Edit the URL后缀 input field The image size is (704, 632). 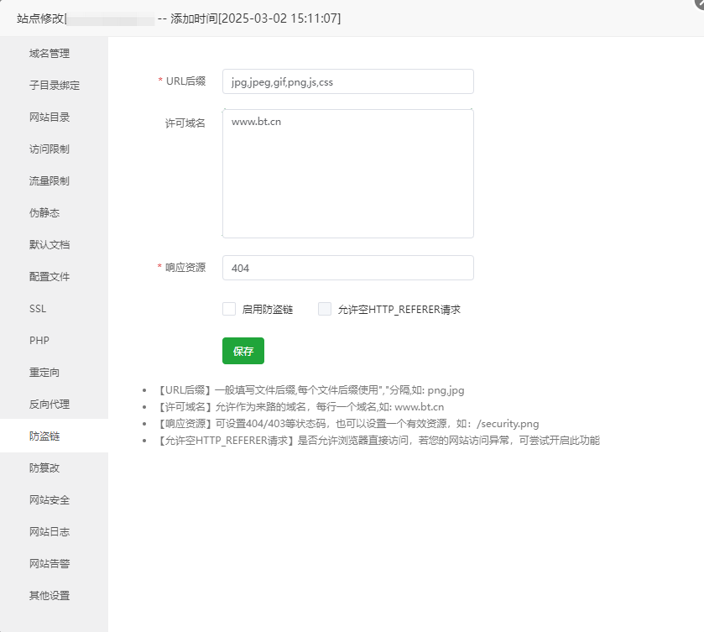point(347,81)
